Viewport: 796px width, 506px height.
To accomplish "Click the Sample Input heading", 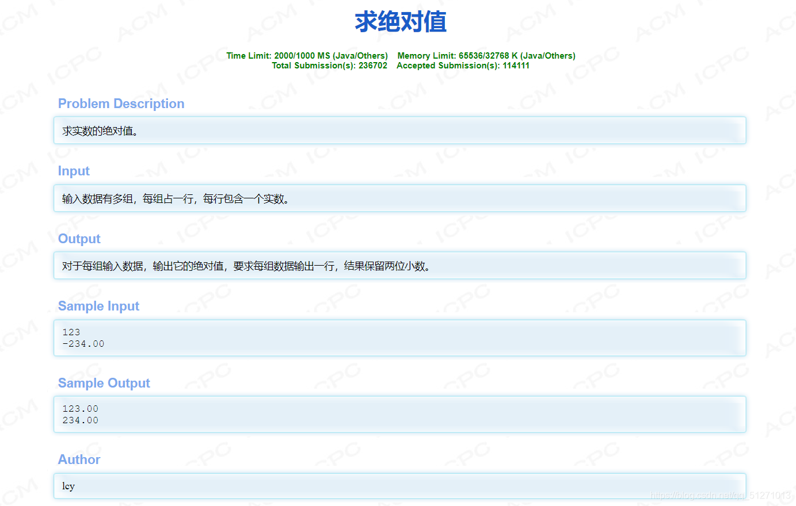I will 98,306.
